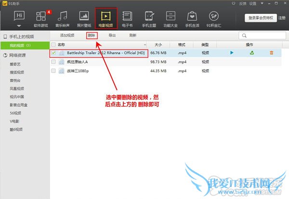Open 功能大全 all functions section
Screen dimensions: 289x199
pyautogui.click(x=171, y=19)
